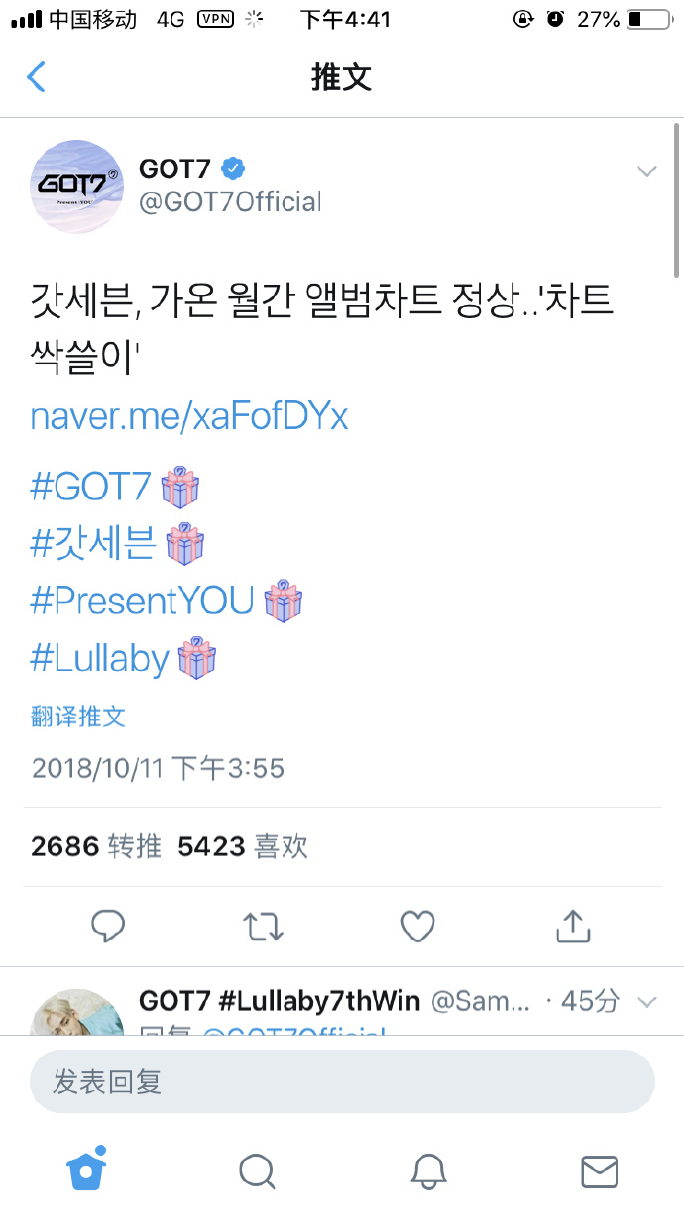
Task: Go to Home tab icon
Action: pyautogui.click(x=87, y=1170)
